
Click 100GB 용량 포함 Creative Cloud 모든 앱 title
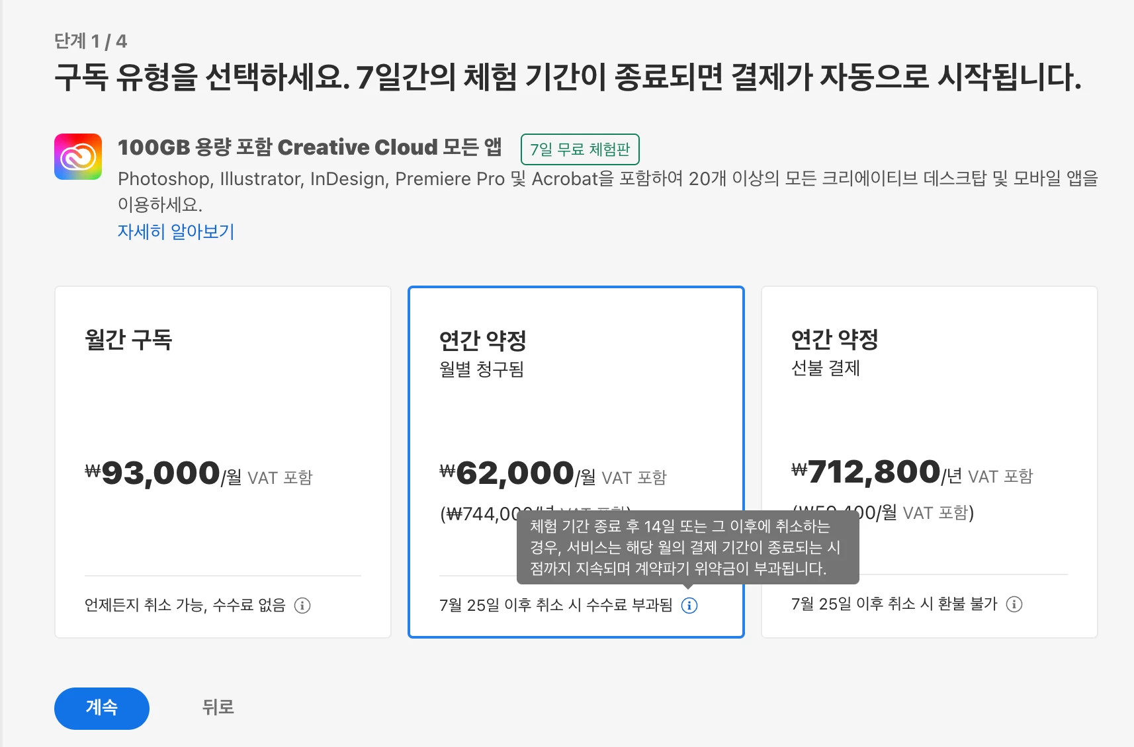pos(310,147)
